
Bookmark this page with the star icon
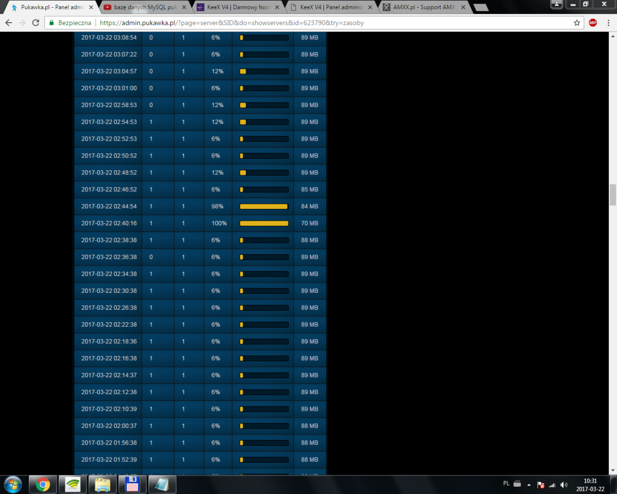tap(577, 23)
